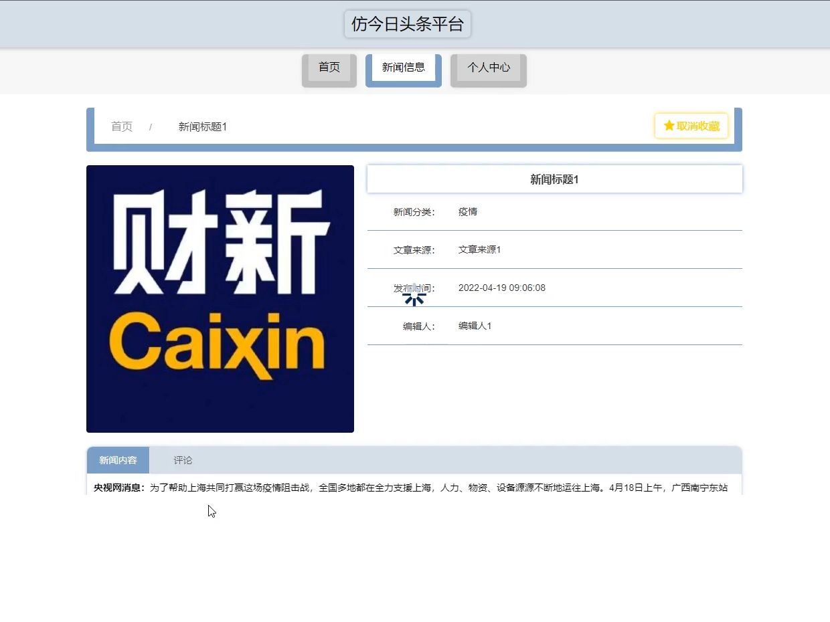Click the editor name 编辑人1
The height and width of the screenshot is (622, 830).
click(475, 326)
